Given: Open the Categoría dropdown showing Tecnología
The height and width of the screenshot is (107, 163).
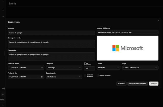Looking at the screenshot, I should (64, 68).
